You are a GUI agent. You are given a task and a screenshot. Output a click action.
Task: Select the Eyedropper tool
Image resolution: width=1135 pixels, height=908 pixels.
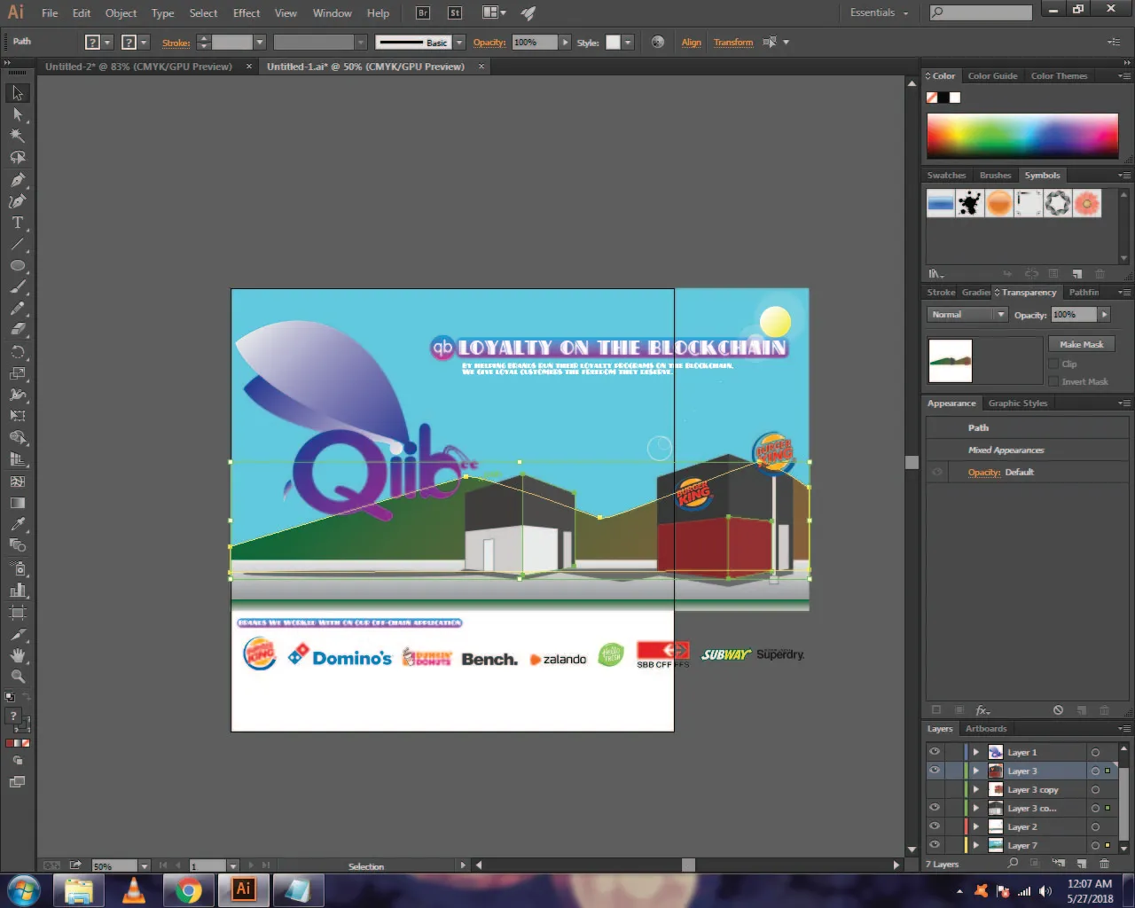click(17, 525)
